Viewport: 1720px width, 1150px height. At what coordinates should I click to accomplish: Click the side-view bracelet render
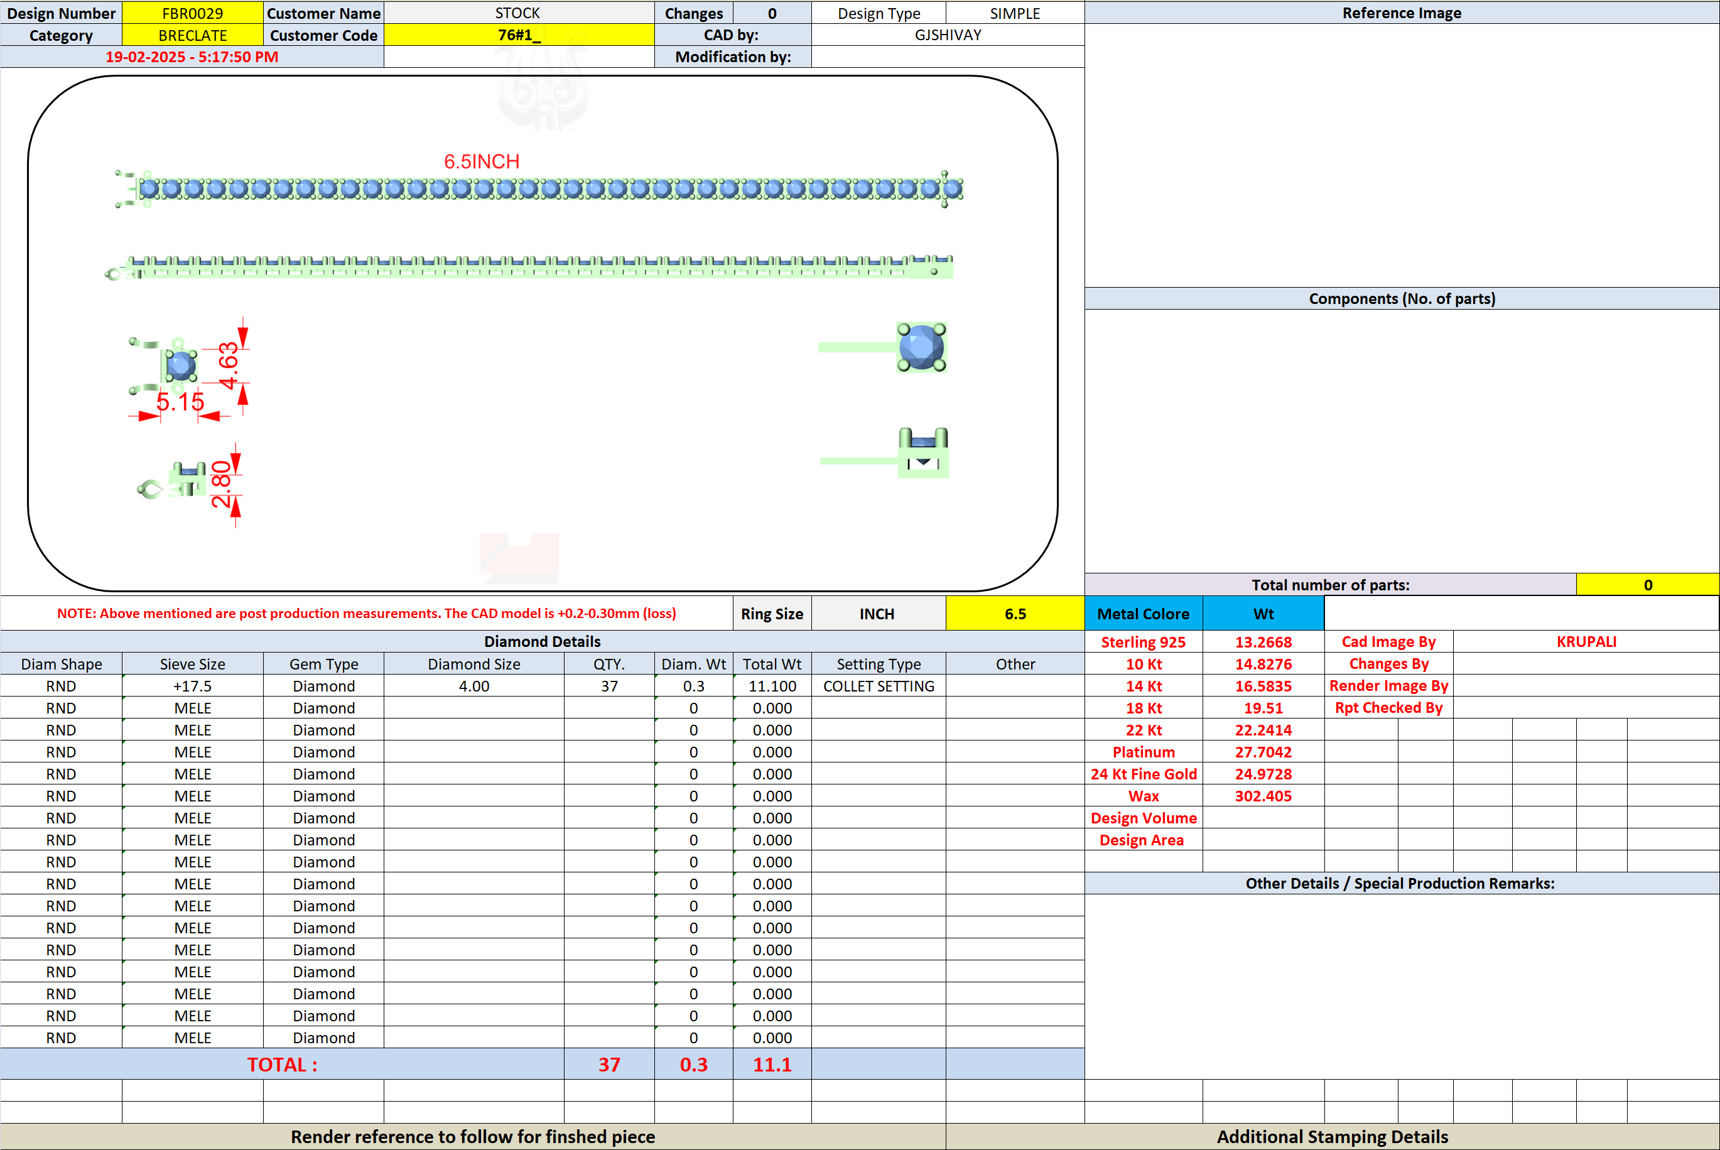[529, 267]
